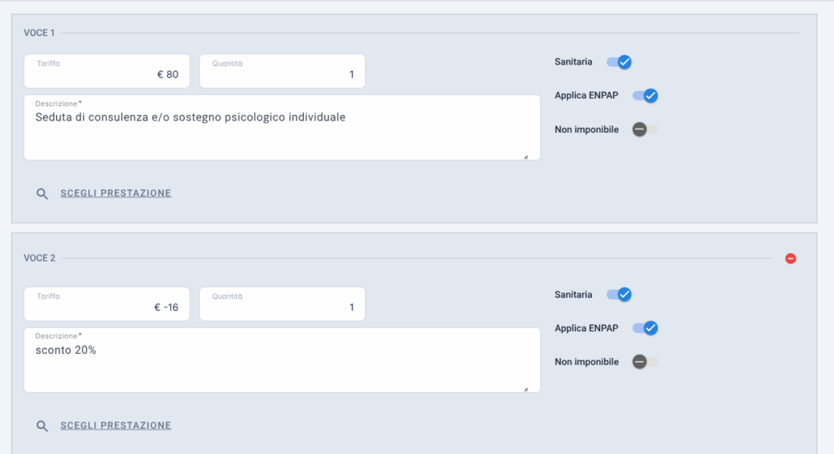This screenshot has width=834, height=454.
Task: Toggle Sanitaria switch in Voce 1
Action: (619, 62)
